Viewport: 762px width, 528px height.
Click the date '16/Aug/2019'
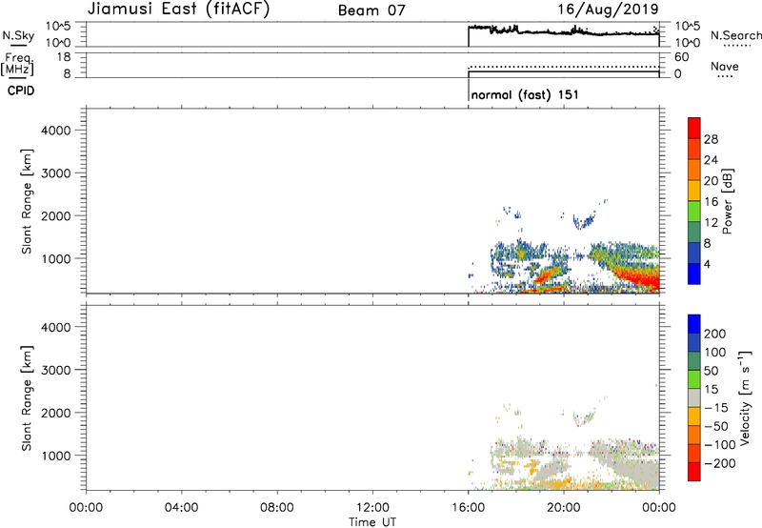[608, 9]
